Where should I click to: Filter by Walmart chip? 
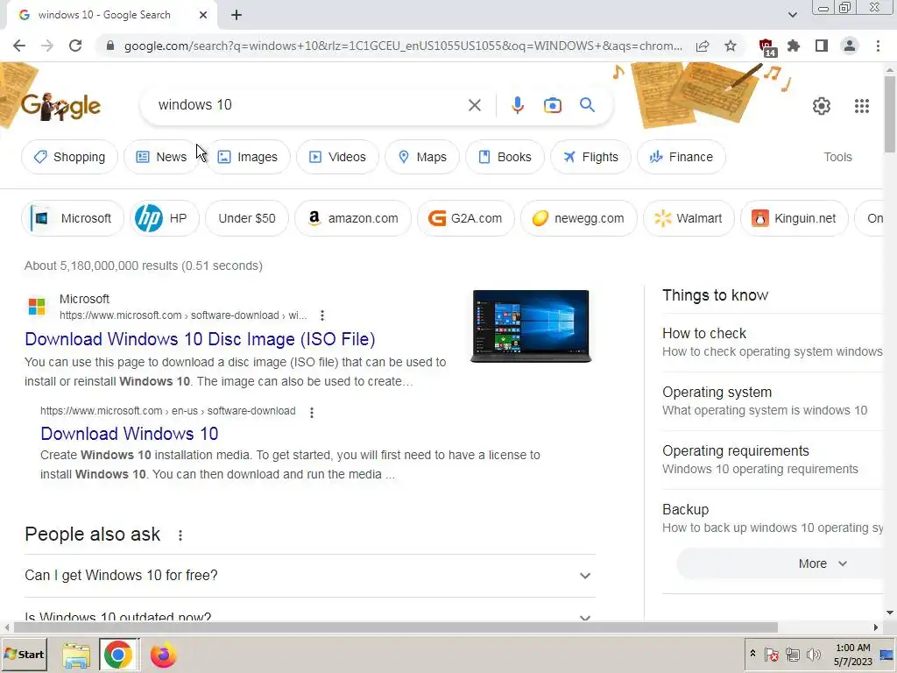[x=689, y=218]
